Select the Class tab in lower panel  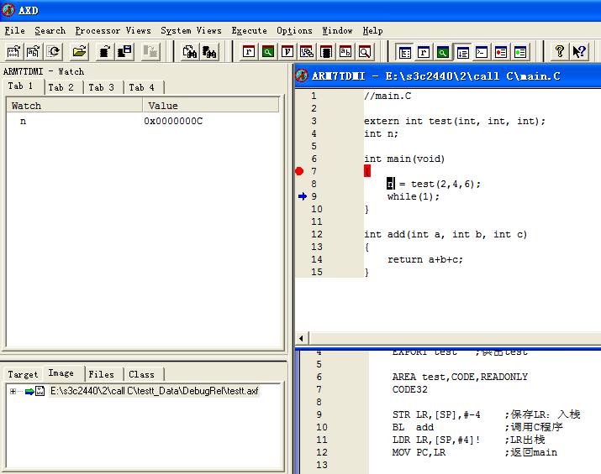(x=141, y=374)
